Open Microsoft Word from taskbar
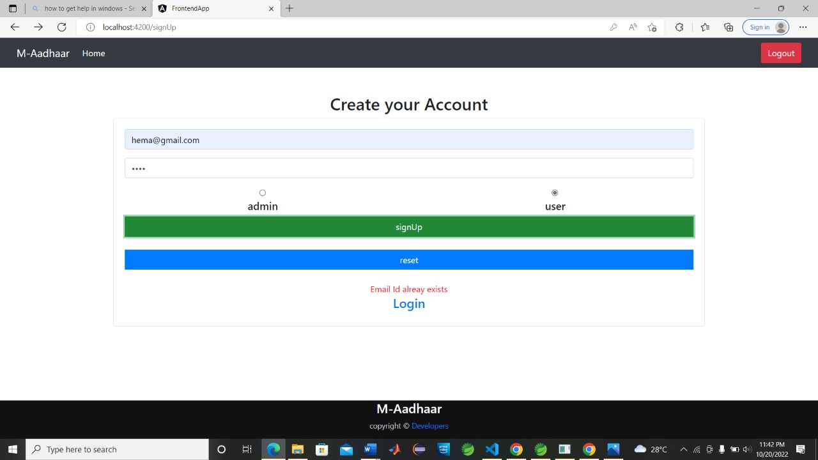 tap(370, 449)
